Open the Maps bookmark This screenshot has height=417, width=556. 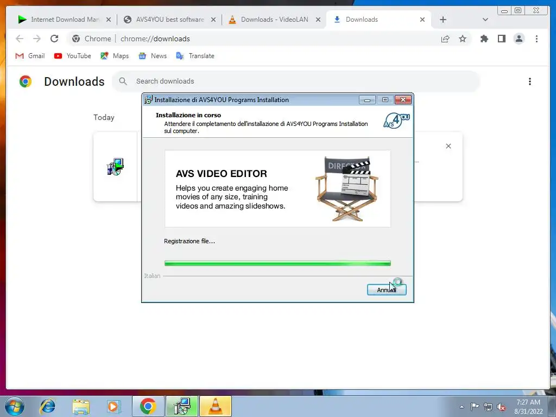click(x=115, y=56)
